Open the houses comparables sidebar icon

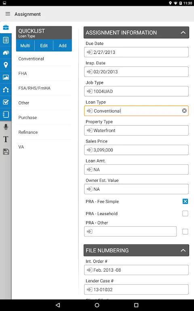click(6, 53)
